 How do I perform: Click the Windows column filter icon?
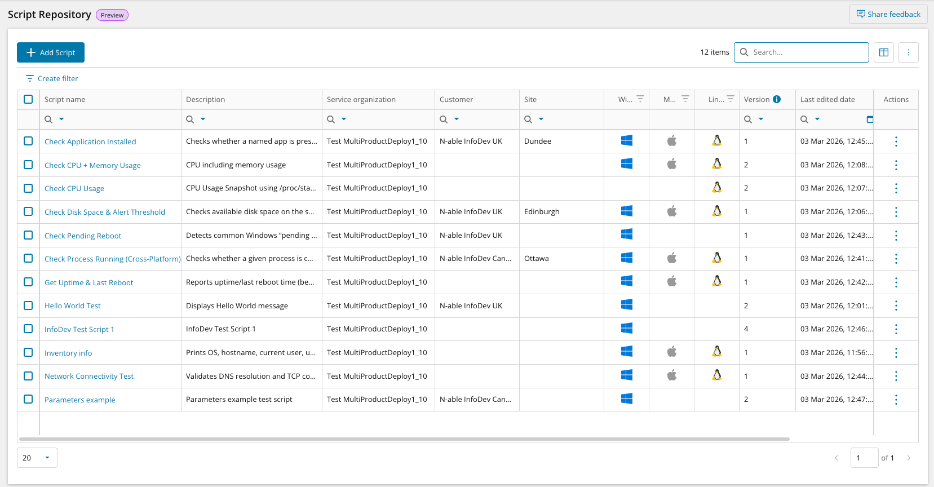[x=640, y=99]
